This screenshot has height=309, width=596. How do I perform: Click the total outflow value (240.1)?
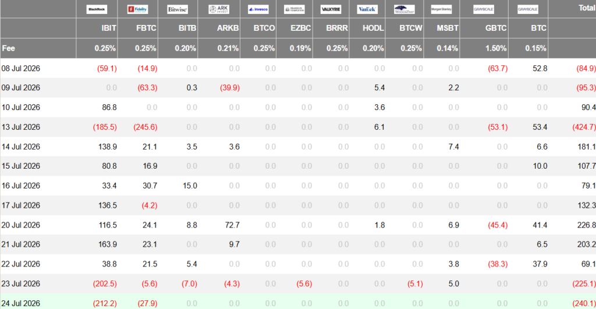[584, 303]
